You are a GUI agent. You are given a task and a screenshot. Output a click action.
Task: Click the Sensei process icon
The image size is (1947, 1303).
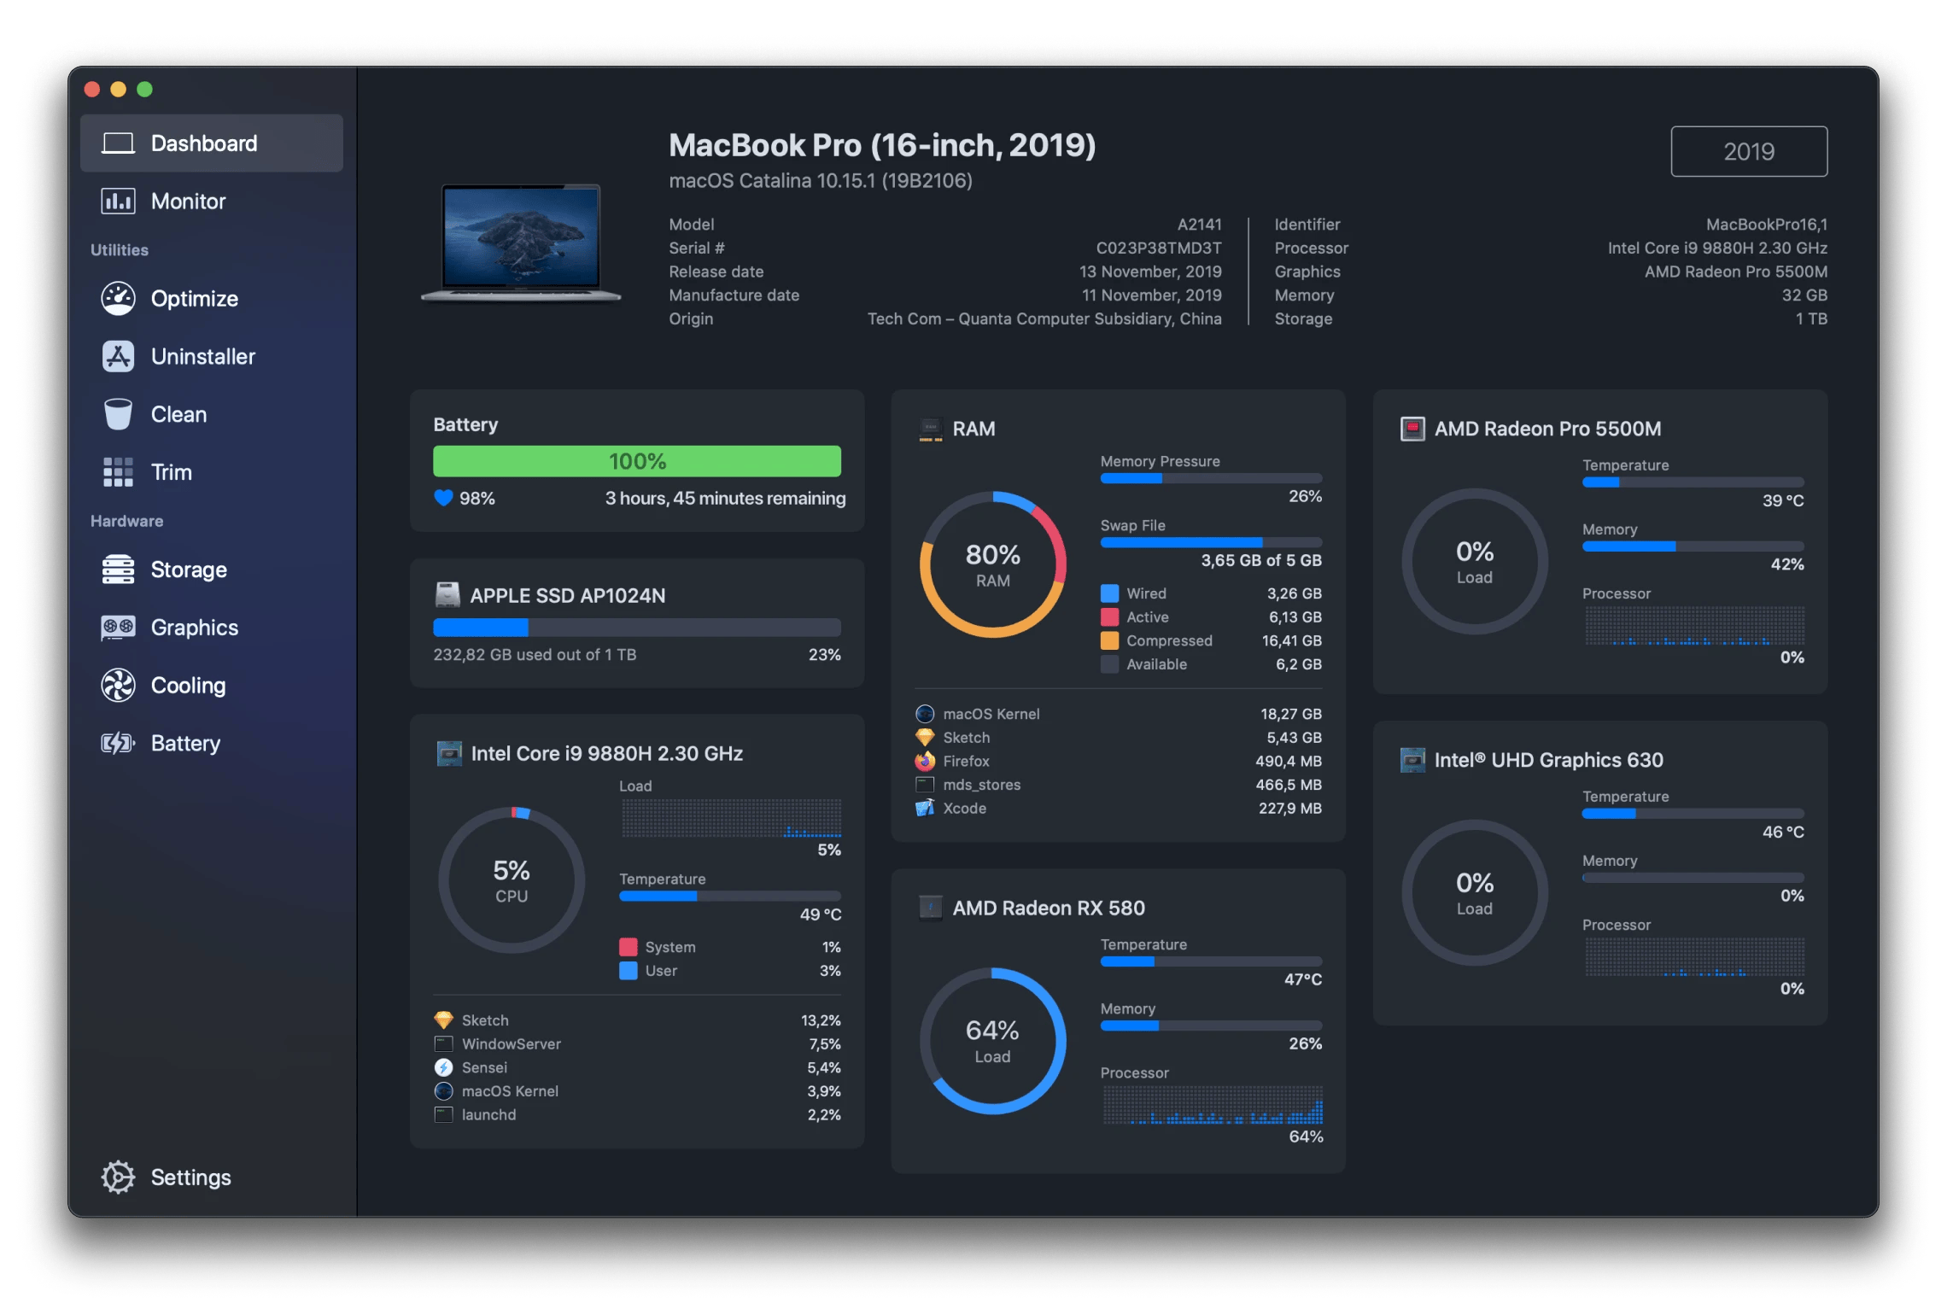(443, 1067)
